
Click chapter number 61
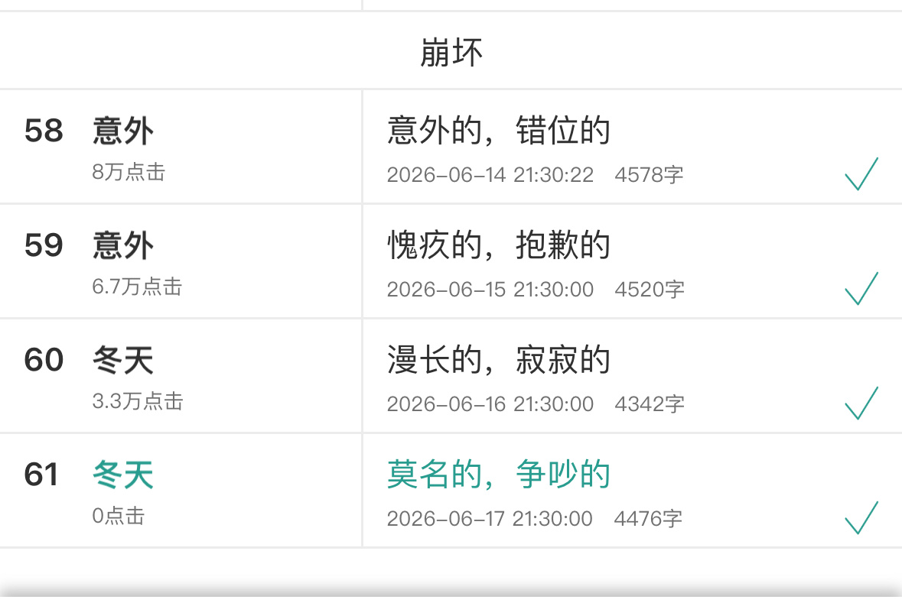41,475
